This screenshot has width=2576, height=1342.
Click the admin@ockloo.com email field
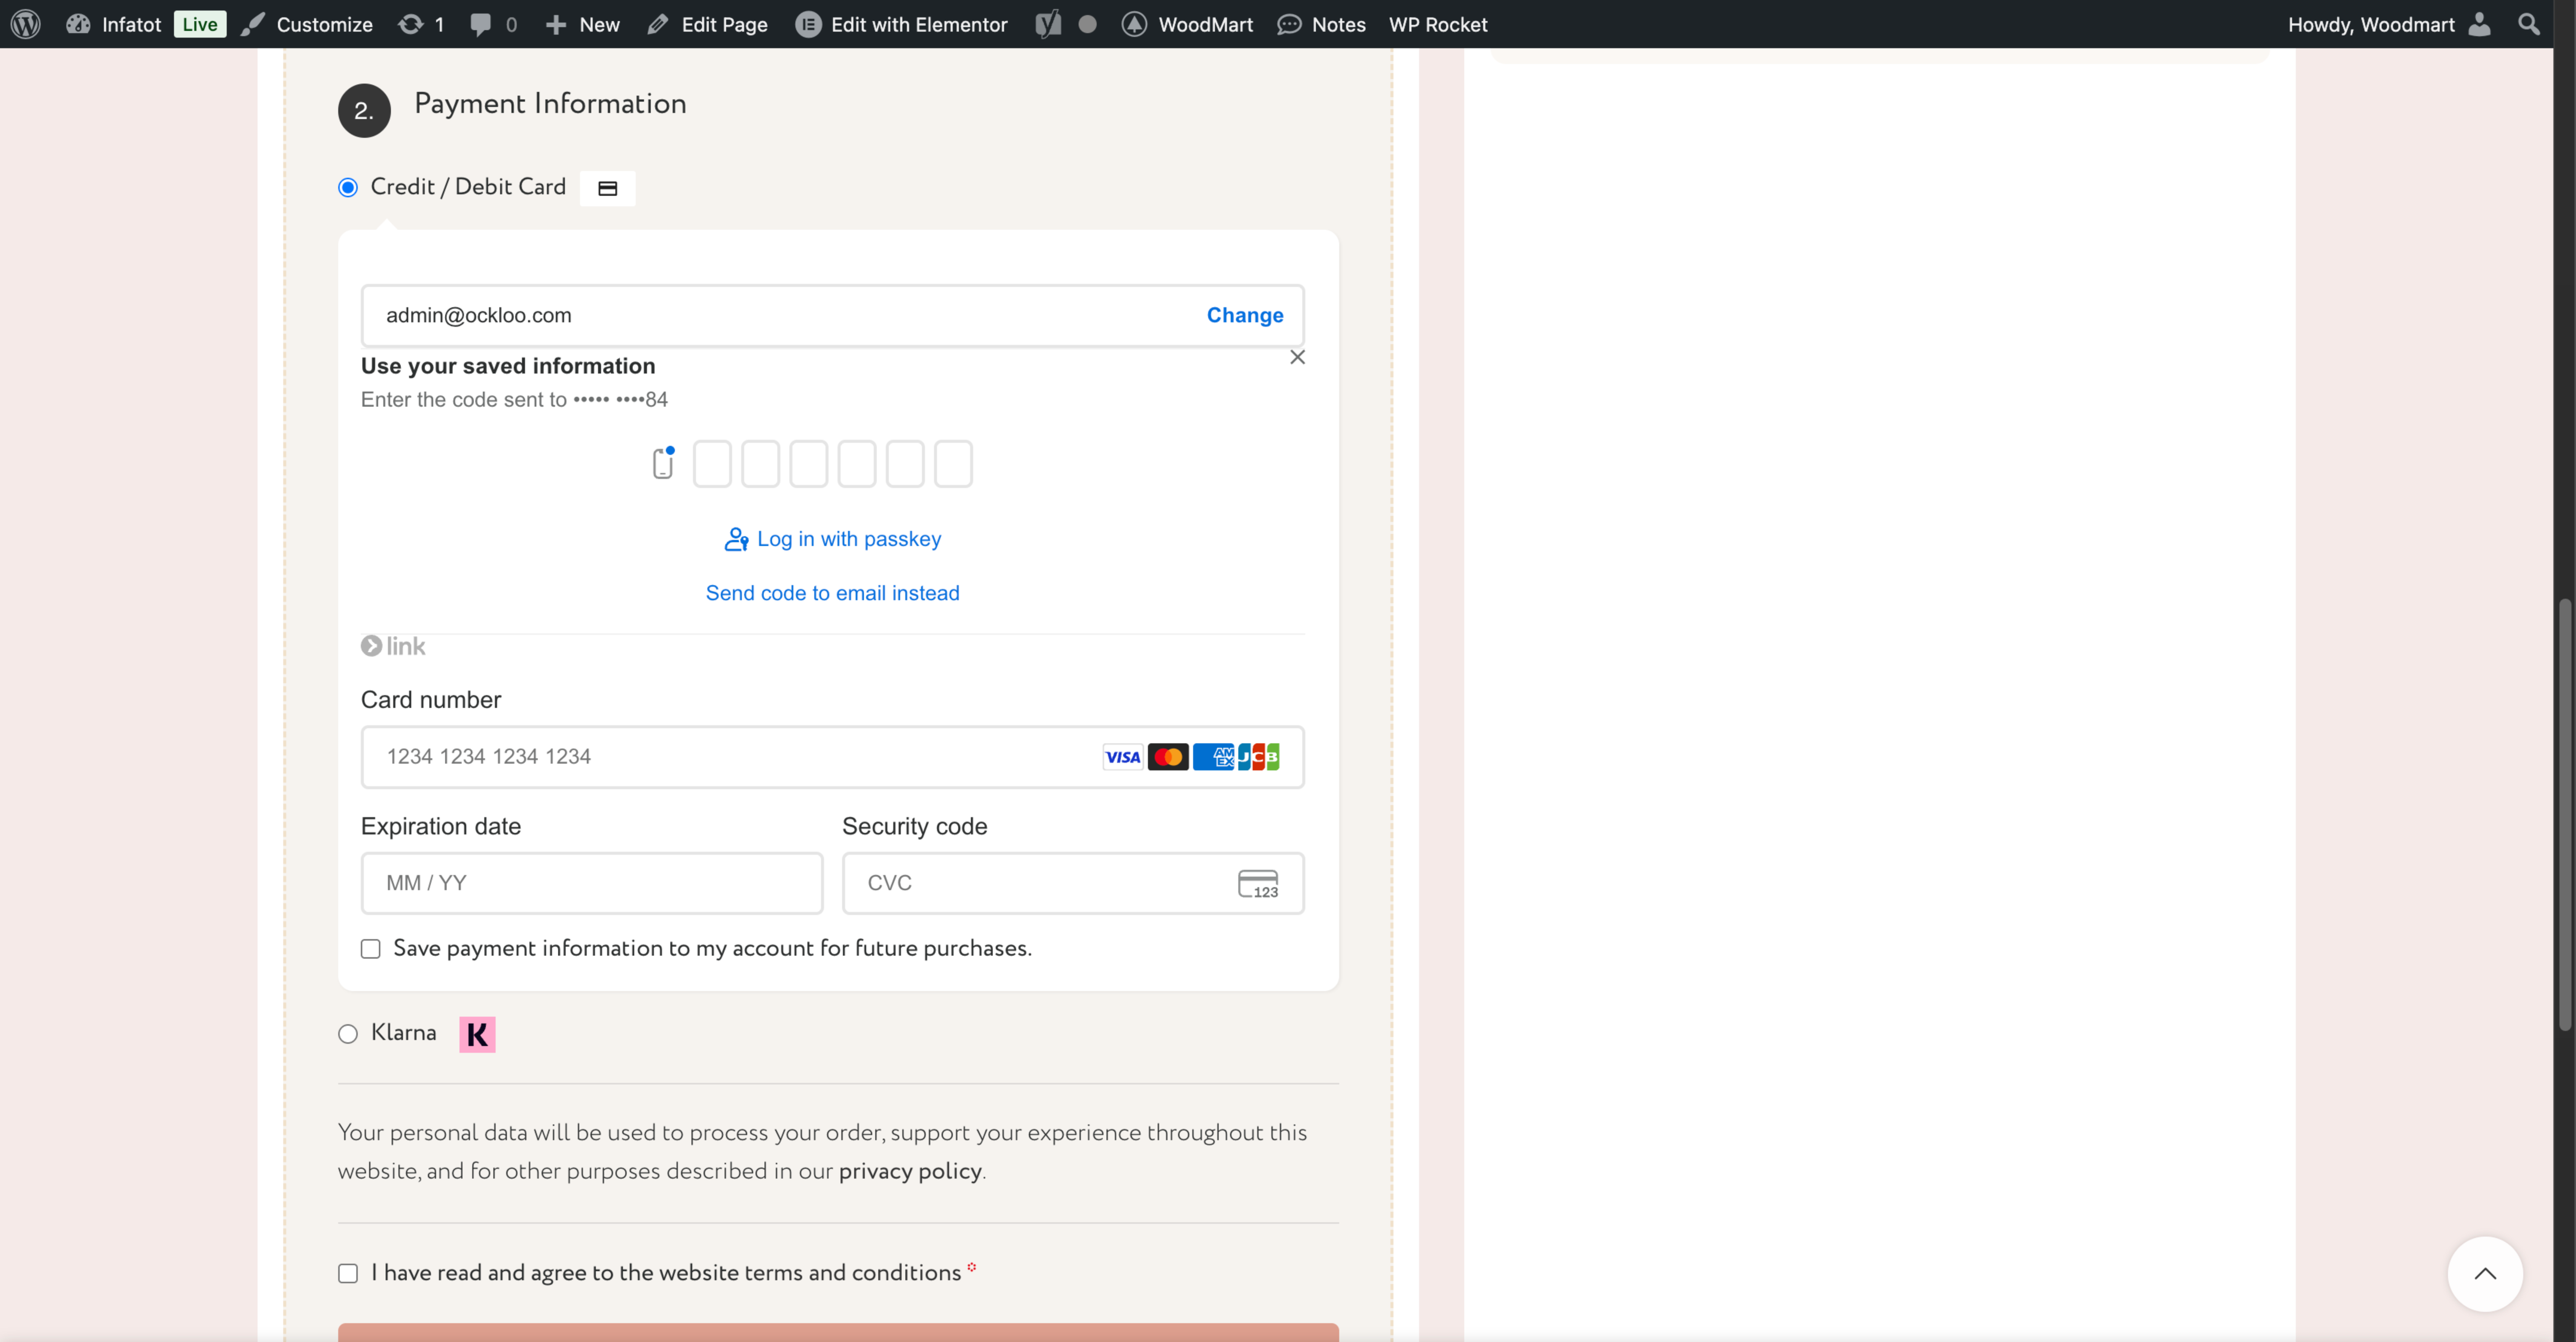(833, 315)
